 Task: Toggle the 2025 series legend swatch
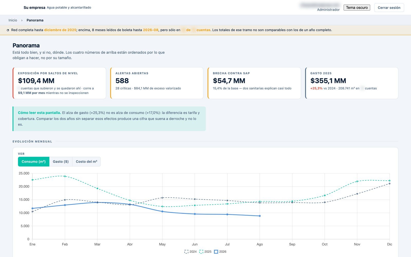(x=201, y=252)
